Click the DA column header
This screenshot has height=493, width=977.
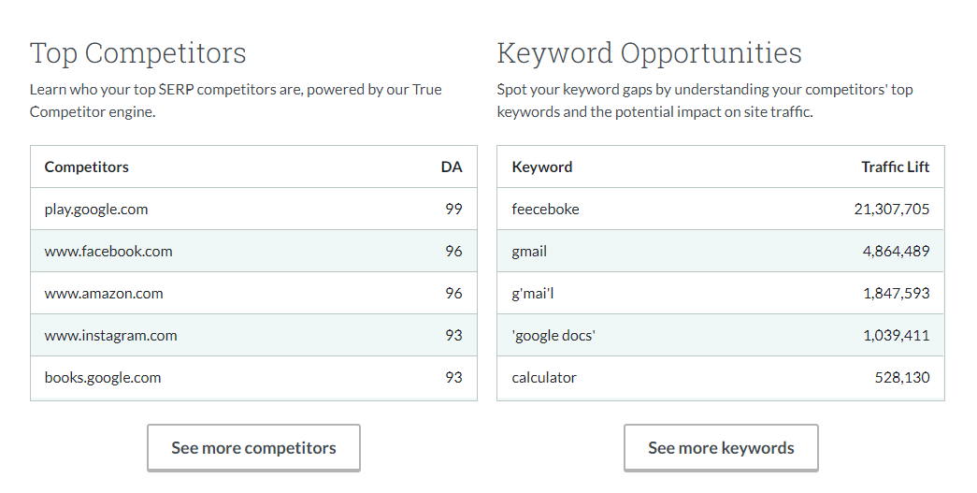tap(452, 167)
